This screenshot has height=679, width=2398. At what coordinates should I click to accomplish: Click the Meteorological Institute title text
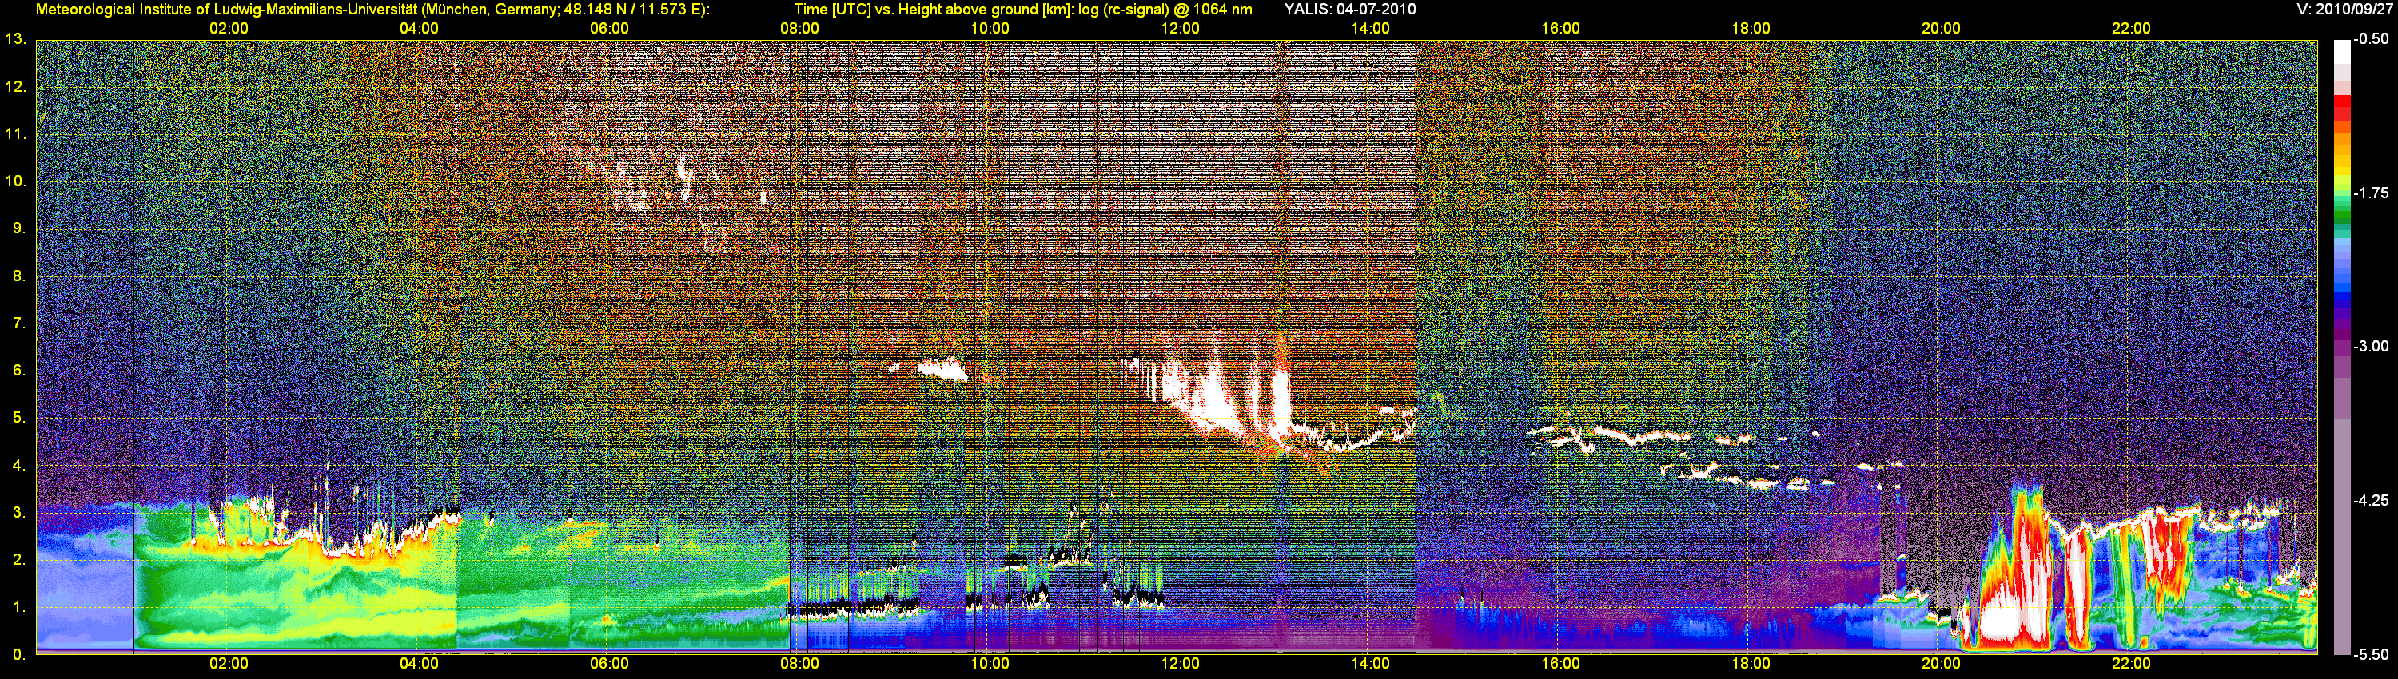point(372,10)
